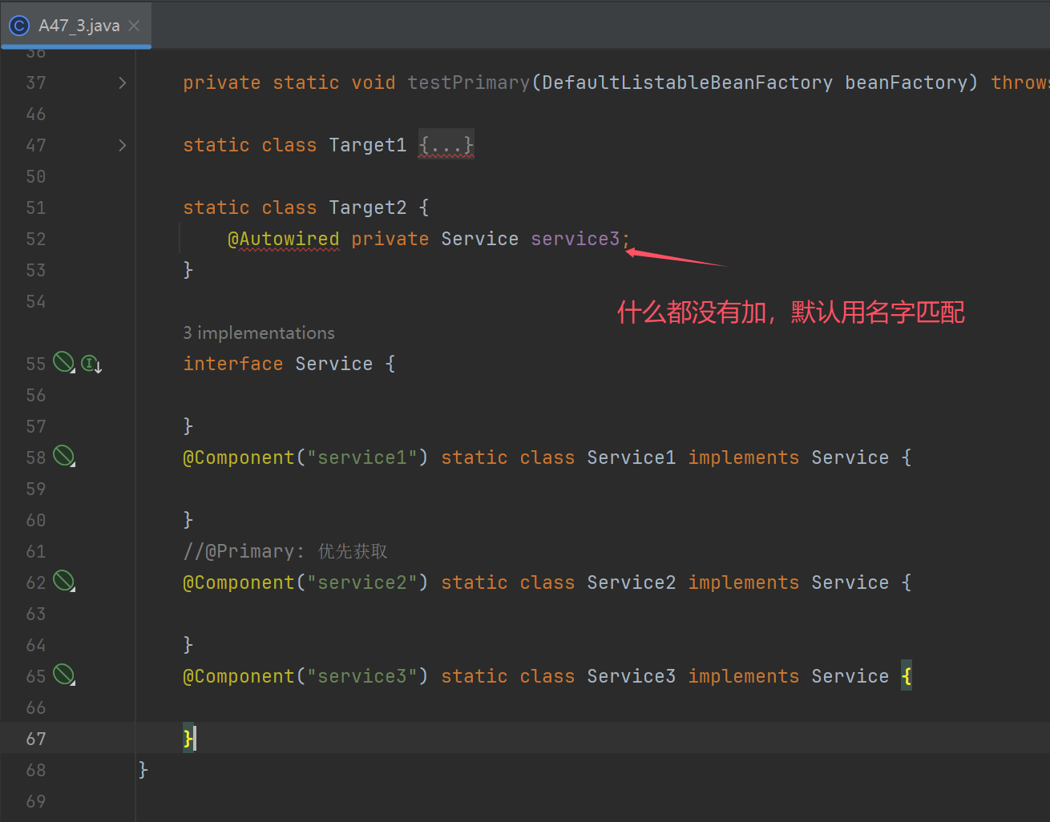1050x822 pixels.
Task: Expand folded testPrimary method at line 37
Action: click(x=122, y=83)
